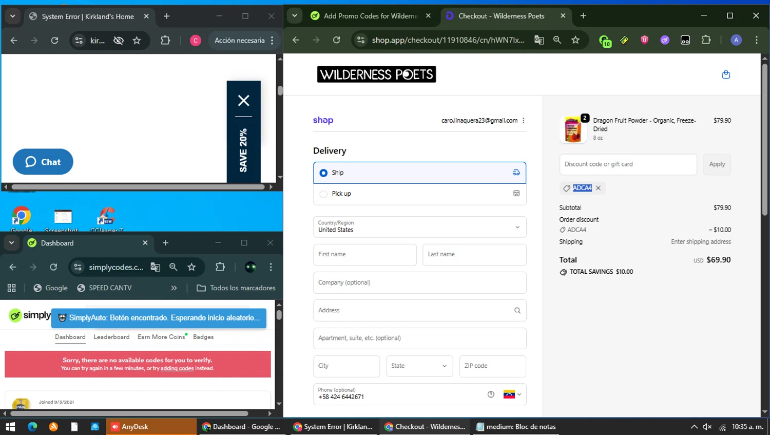Click the address search magnifier icon

tap(517, 310)
